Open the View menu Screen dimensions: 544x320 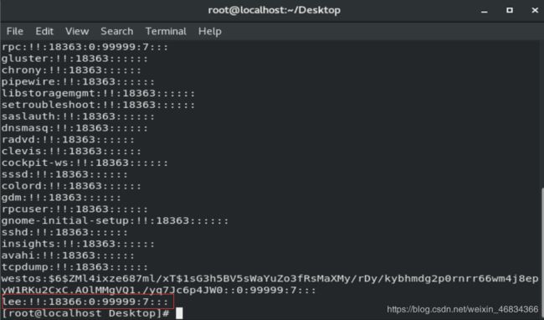(x=77, y=31)
